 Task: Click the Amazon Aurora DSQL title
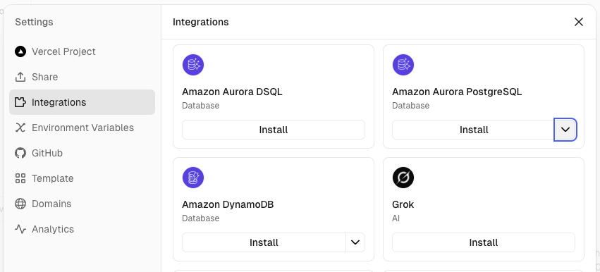(x=232, y=92)
